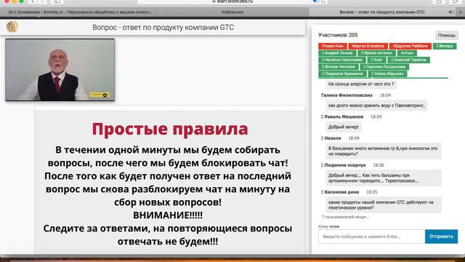Reload the page with the refresh icon
The height and width of the screenshot is (262, 465).
click(x=323, y=1)
